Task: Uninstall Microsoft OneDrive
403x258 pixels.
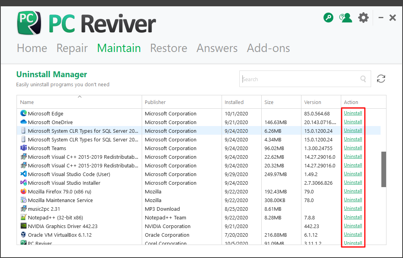Action: click(353, 122)
